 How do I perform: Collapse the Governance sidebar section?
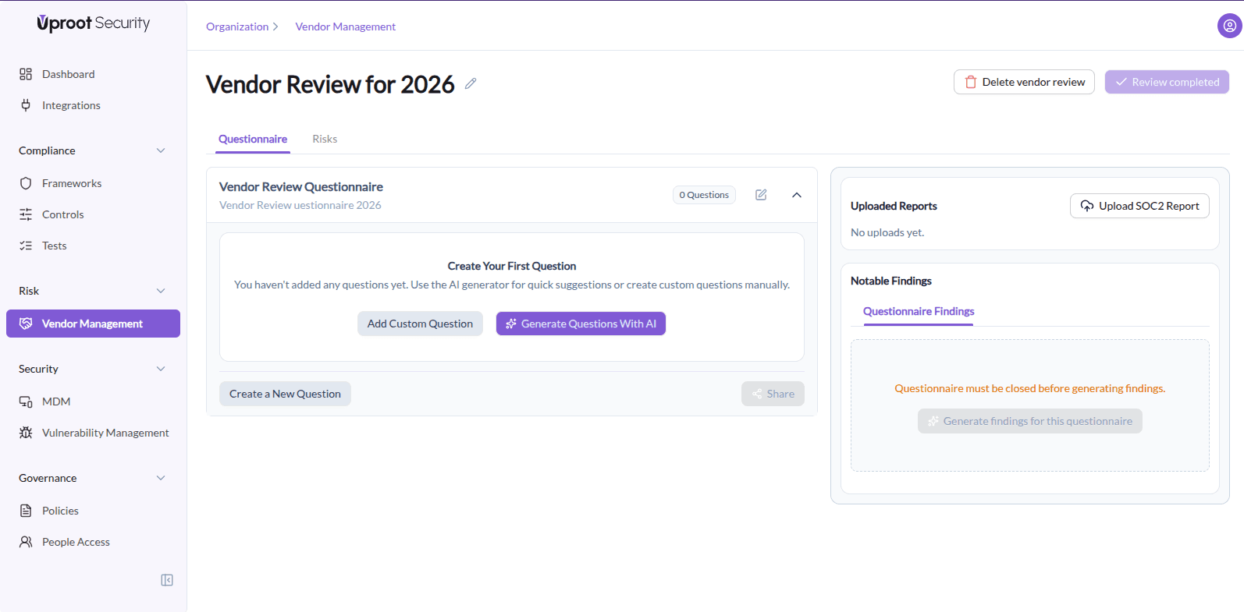(161, 478)
